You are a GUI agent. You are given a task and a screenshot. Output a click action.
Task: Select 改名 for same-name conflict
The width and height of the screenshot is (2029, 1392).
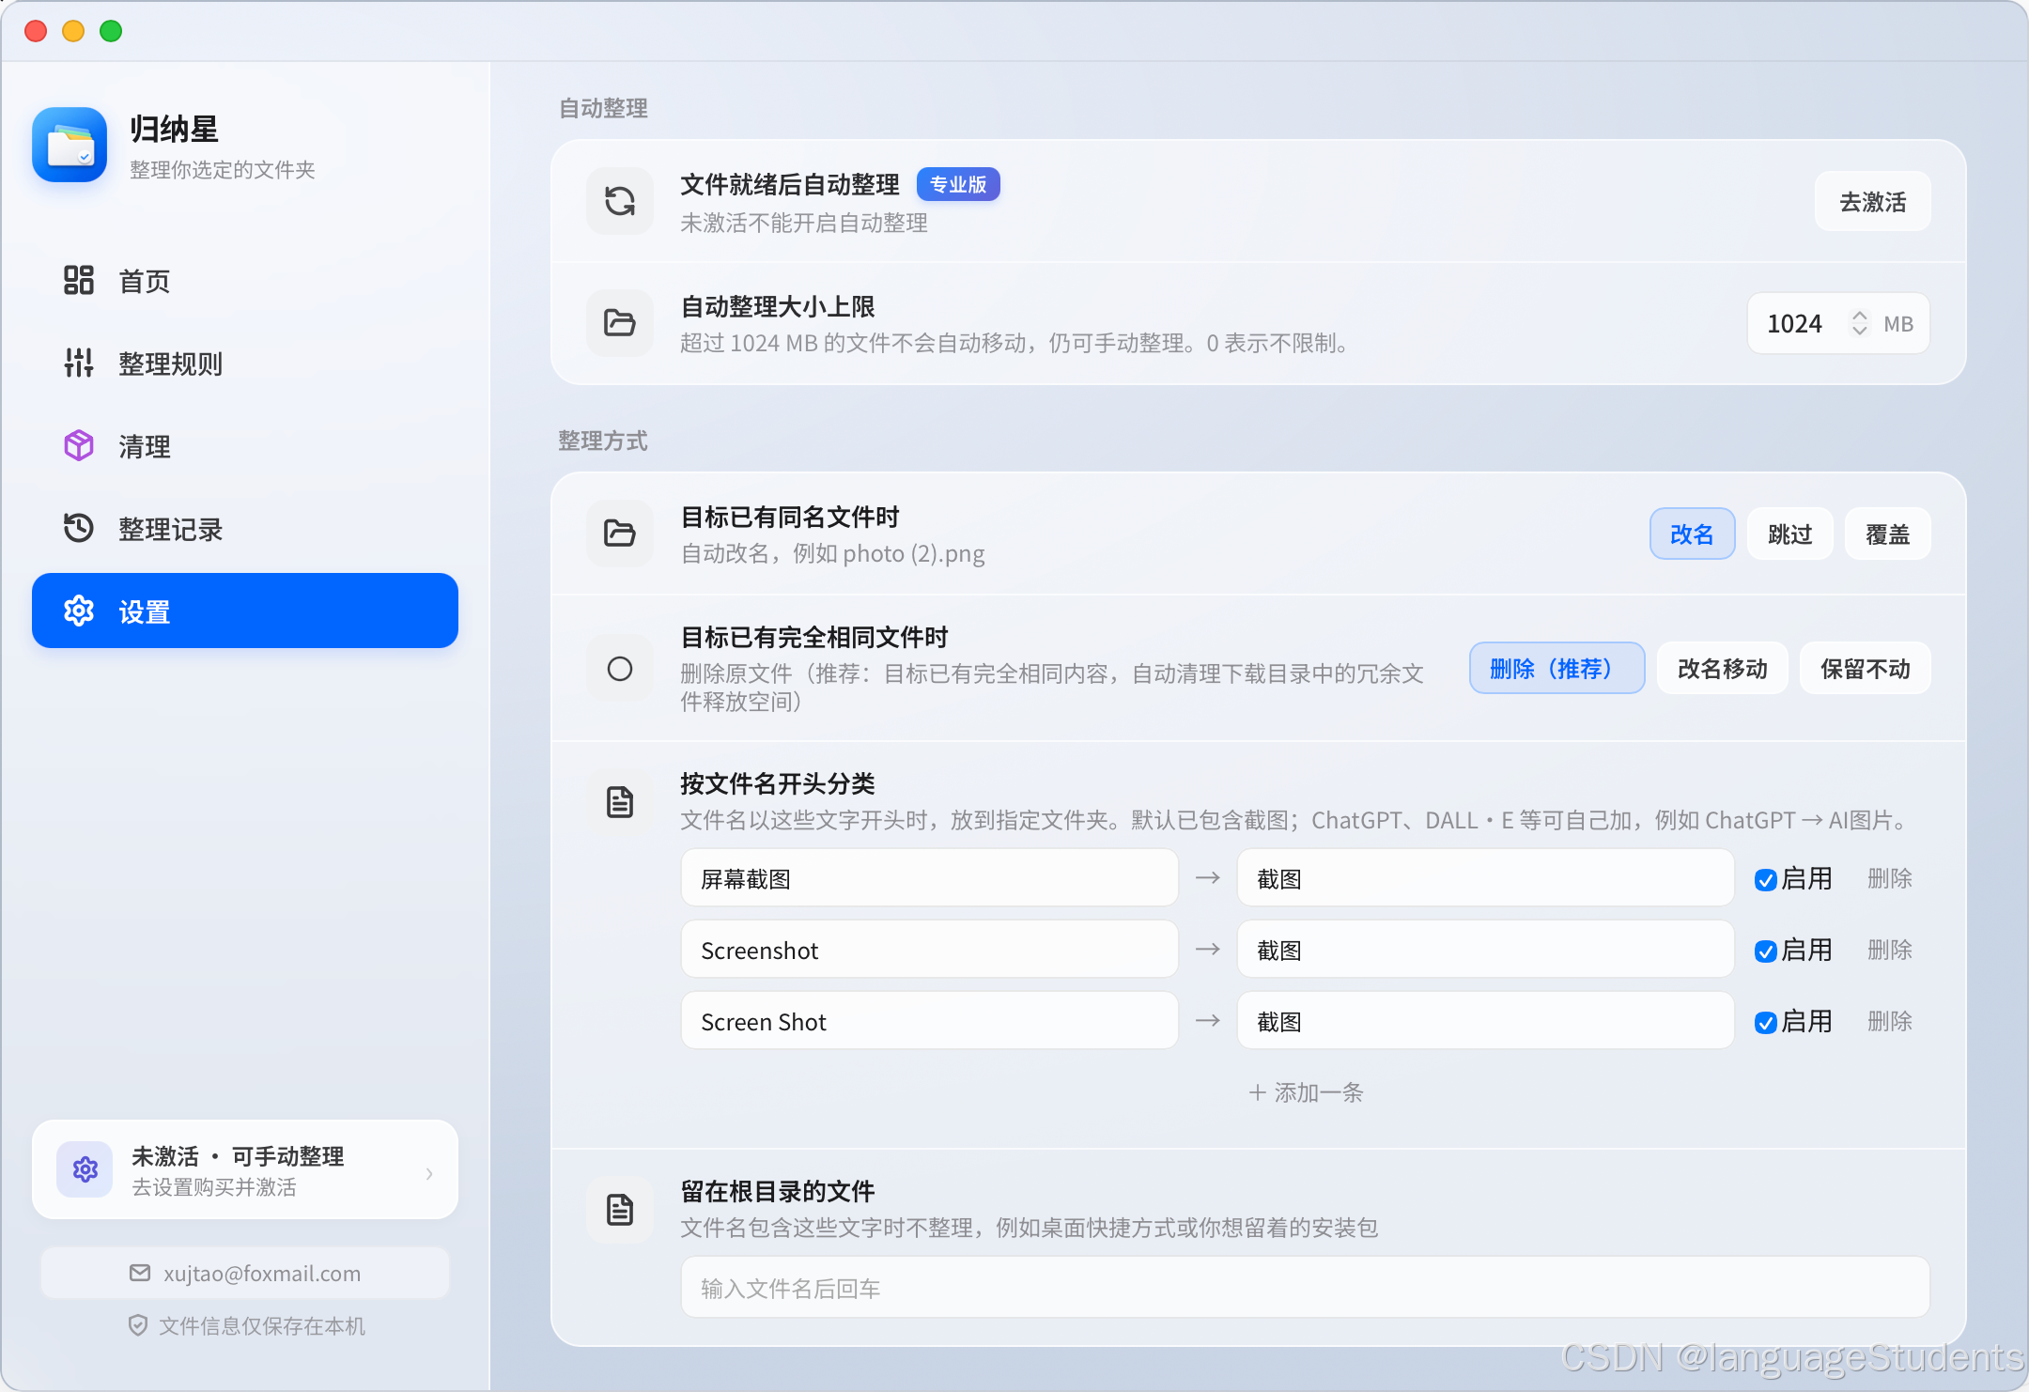[x=1692, y=534]
